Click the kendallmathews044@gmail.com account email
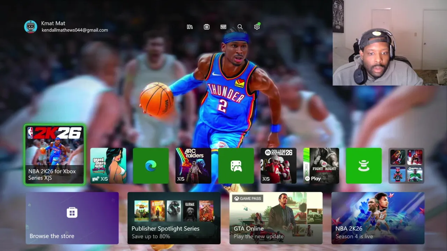The image size is (447, 251). point(75,30)
